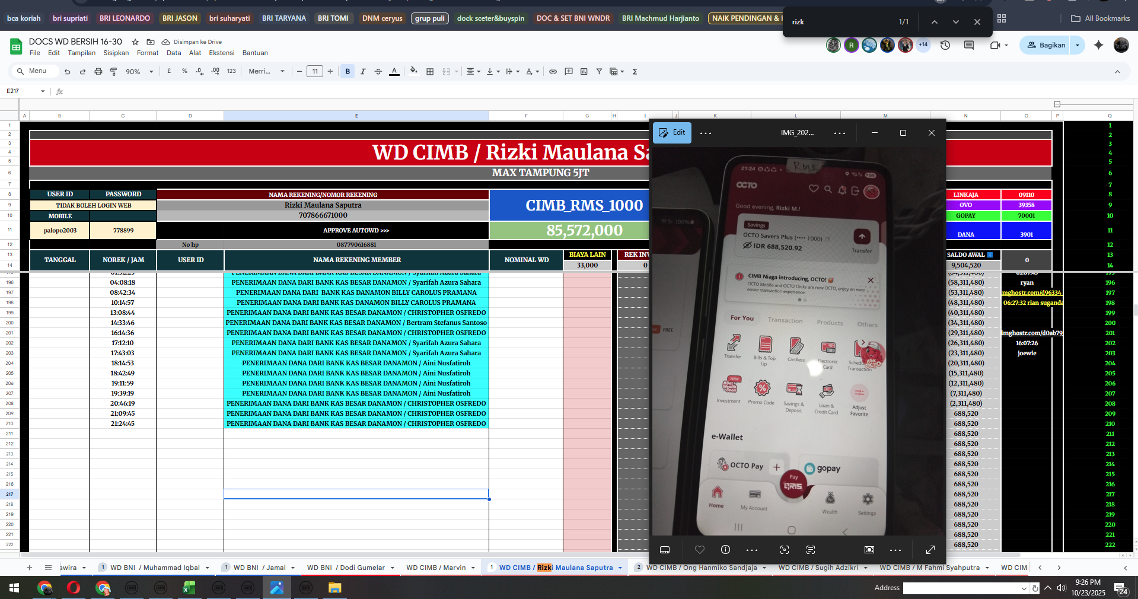Image resolution: width=1138 pixels, height=599 pixels.
Task: Close the find bar for 'rizk'
Action: click(977, 22)
